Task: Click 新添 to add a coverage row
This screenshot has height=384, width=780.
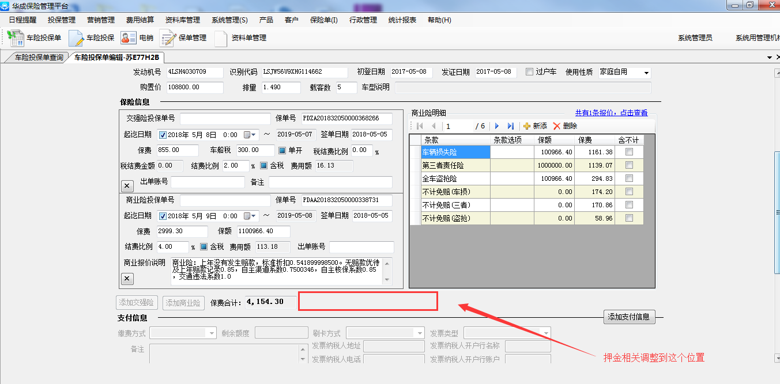Action: coord(535,126)
